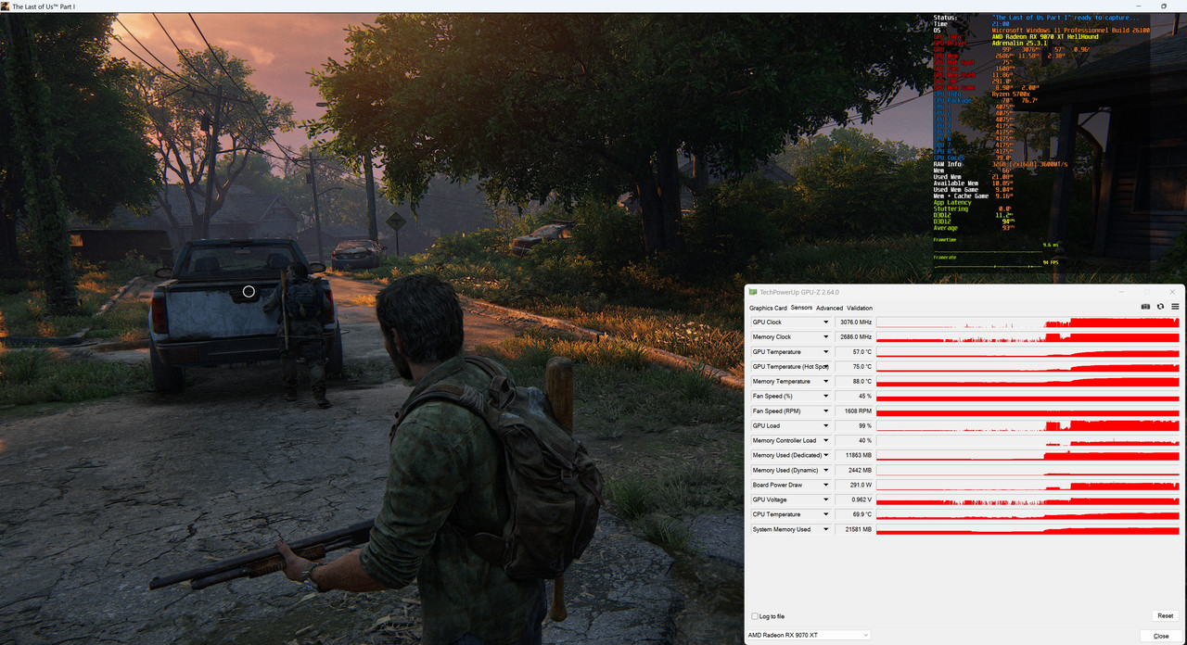The image size is (1187, 645).
Task: Open the Memory Used (Dynamic) dropdown
Action: click(x=826, y=470)
